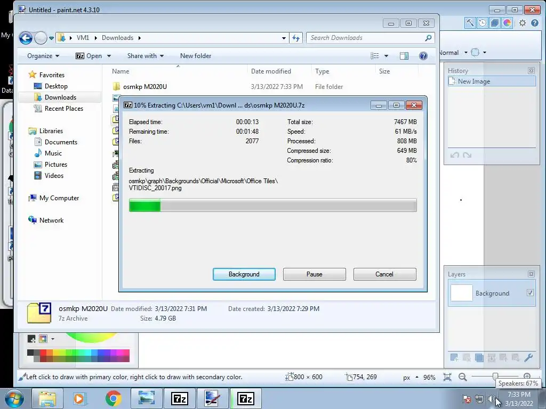
Task: Click taskbar speaker volume icon
Action: click(491, 399)
